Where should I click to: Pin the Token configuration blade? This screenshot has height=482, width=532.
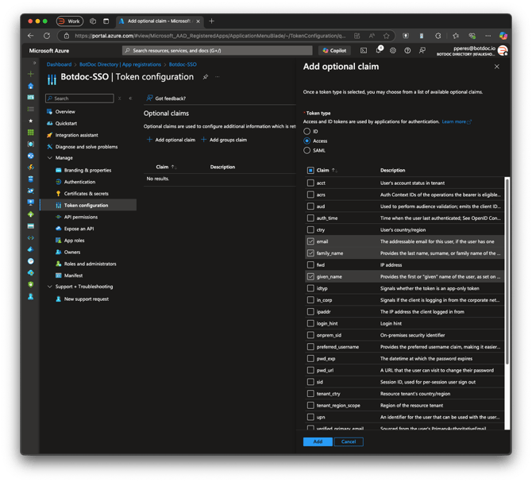coord(206,77)
